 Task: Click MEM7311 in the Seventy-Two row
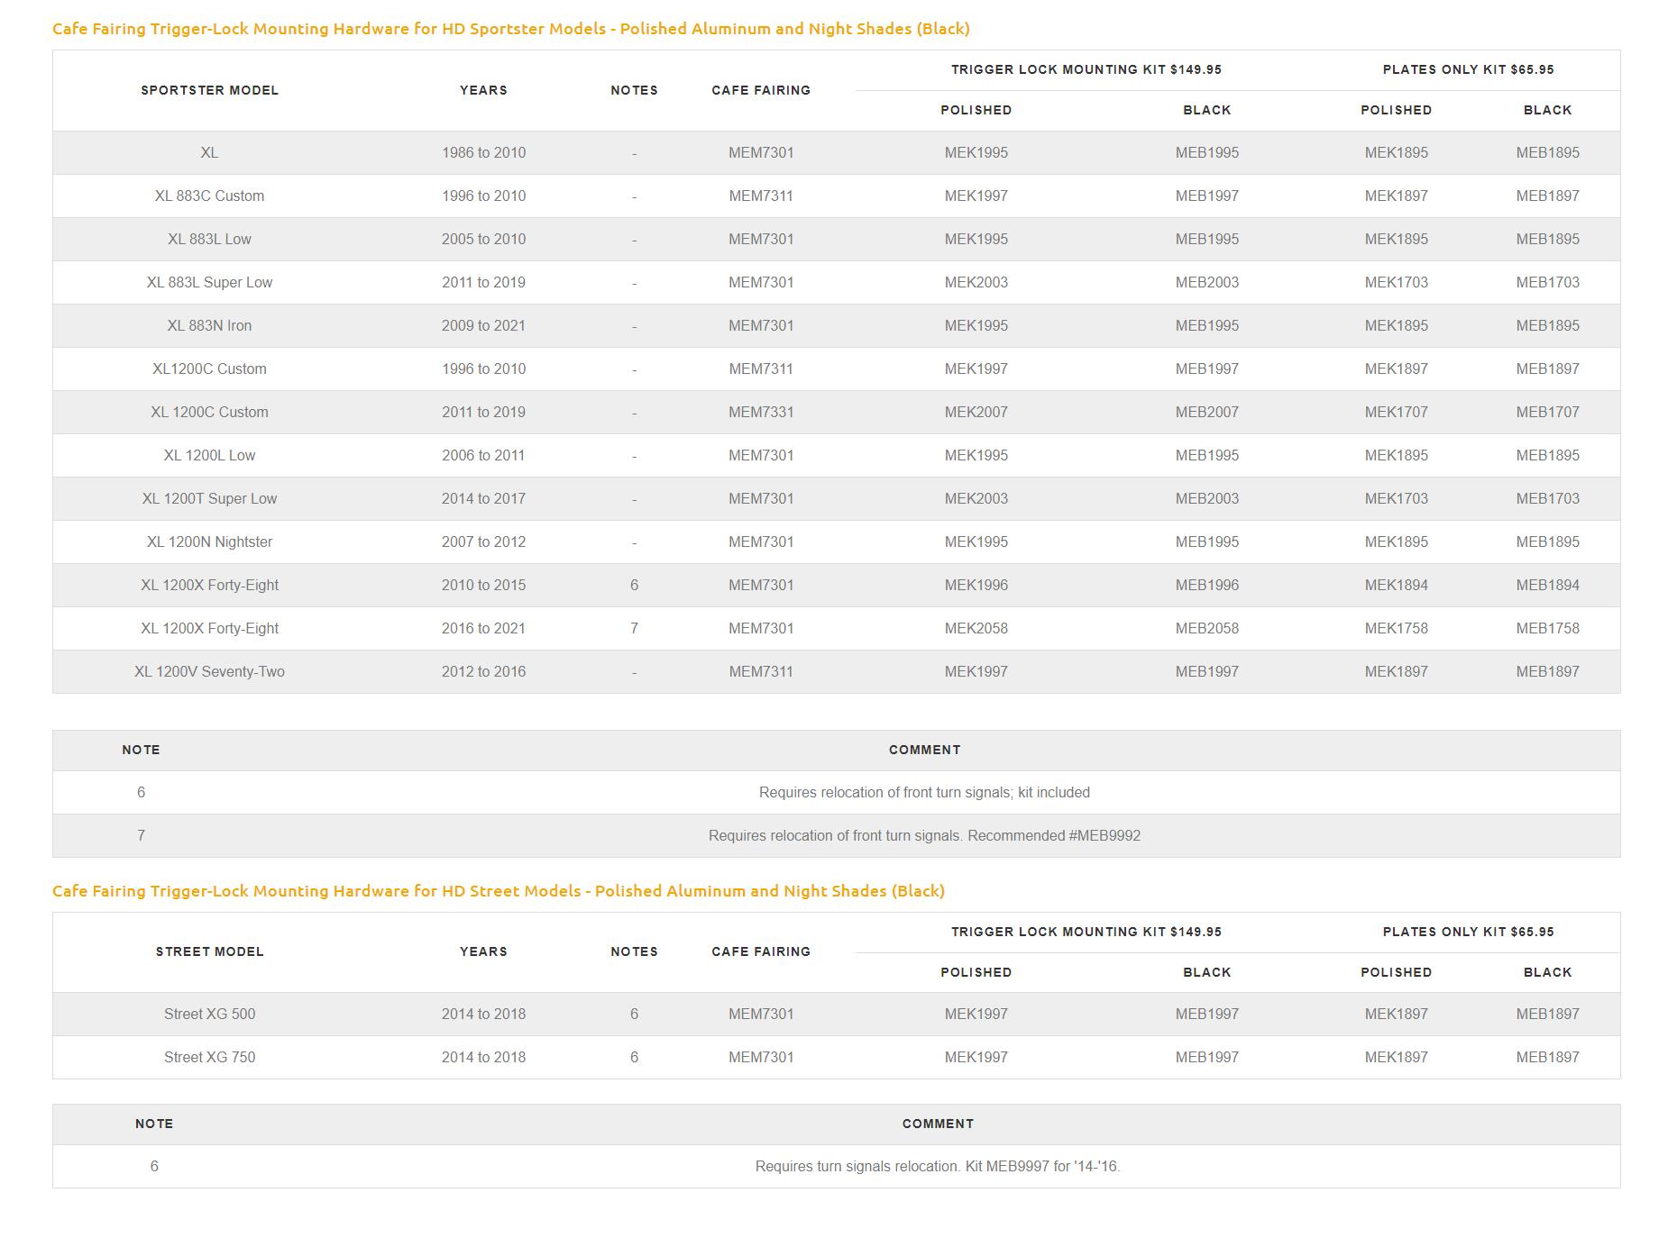761,671
